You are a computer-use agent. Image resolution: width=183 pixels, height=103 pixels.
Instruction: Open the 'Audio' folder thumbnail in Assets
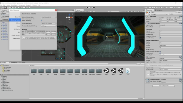41,71
